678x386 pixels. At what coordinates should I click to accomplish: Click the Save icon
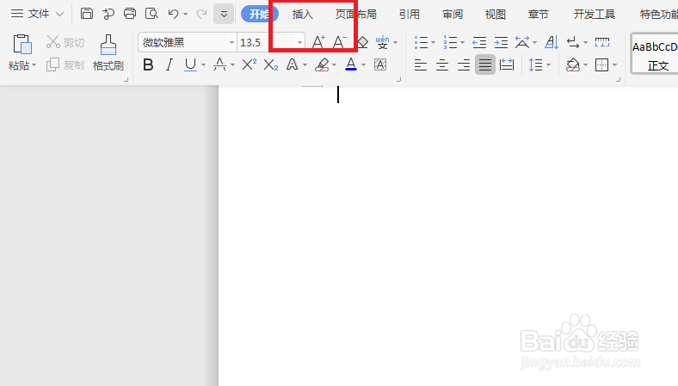[x=87, y=14]
